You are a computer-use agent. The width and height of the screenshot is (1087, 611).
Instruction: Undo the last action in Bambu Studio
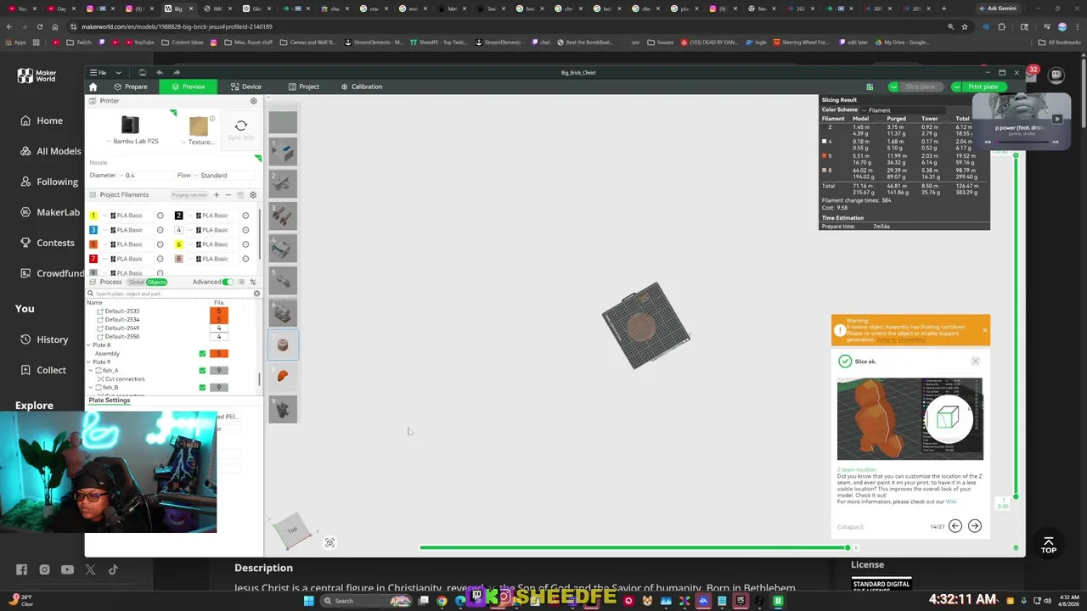click(160, 72)
